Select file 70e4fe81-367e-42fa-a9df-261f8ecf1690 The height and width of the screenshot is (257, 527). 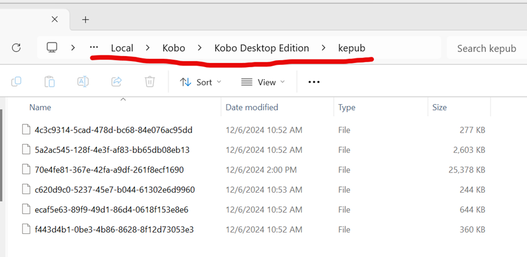coord(108,170)
